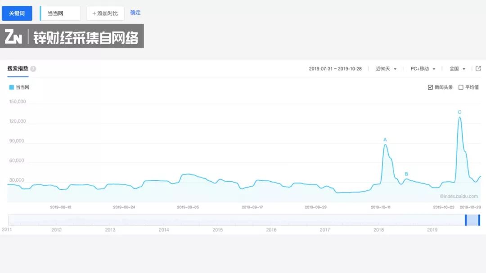Click the help question icon beside 搜索指数
486x273 pixels.
tap(33, 69)
